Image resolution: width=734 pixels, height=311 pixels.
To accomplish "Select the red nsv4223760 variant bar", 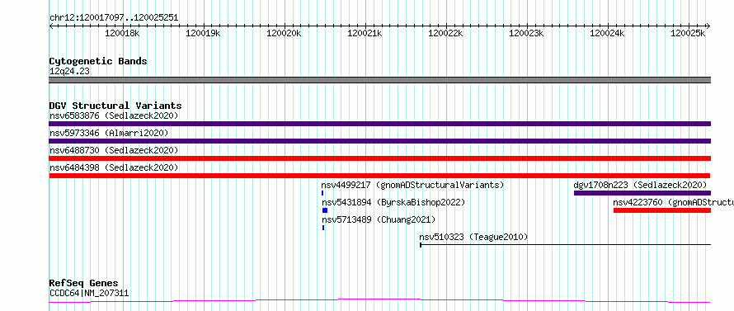I will (x=662, y=210).
